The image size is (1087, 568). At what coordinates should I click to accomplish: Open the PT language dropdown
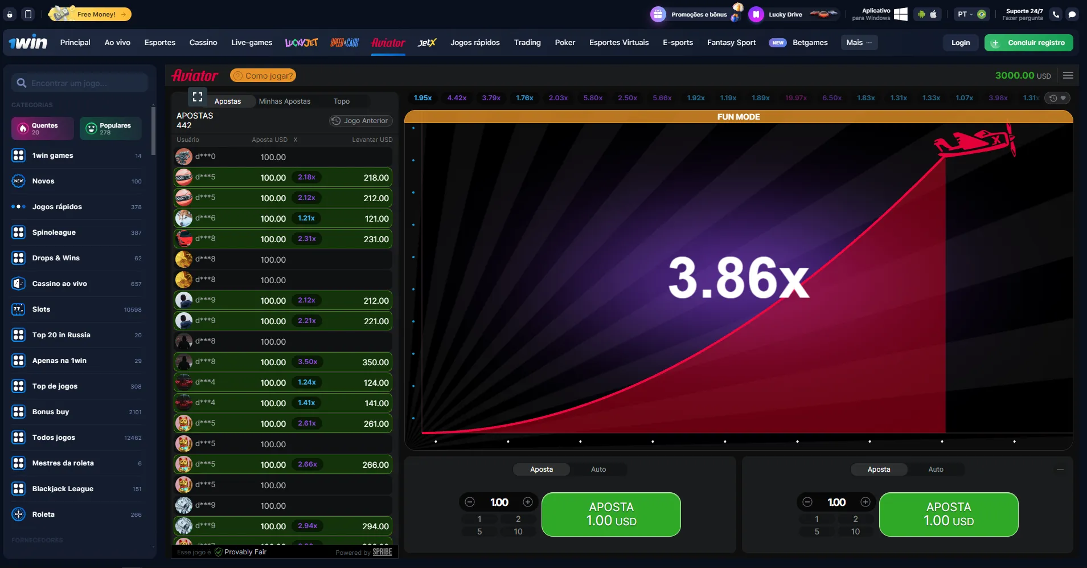(971, 14)
